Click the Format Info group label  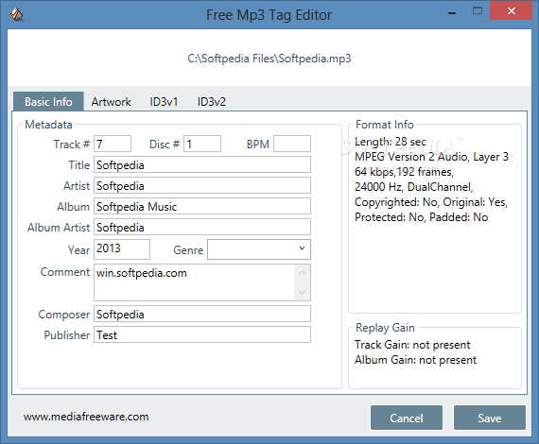tap(384, 125)
